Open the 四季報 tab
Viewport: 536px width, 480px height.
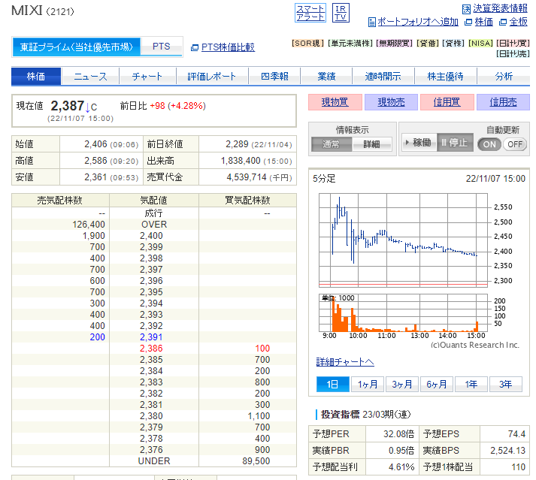(274, 76)
